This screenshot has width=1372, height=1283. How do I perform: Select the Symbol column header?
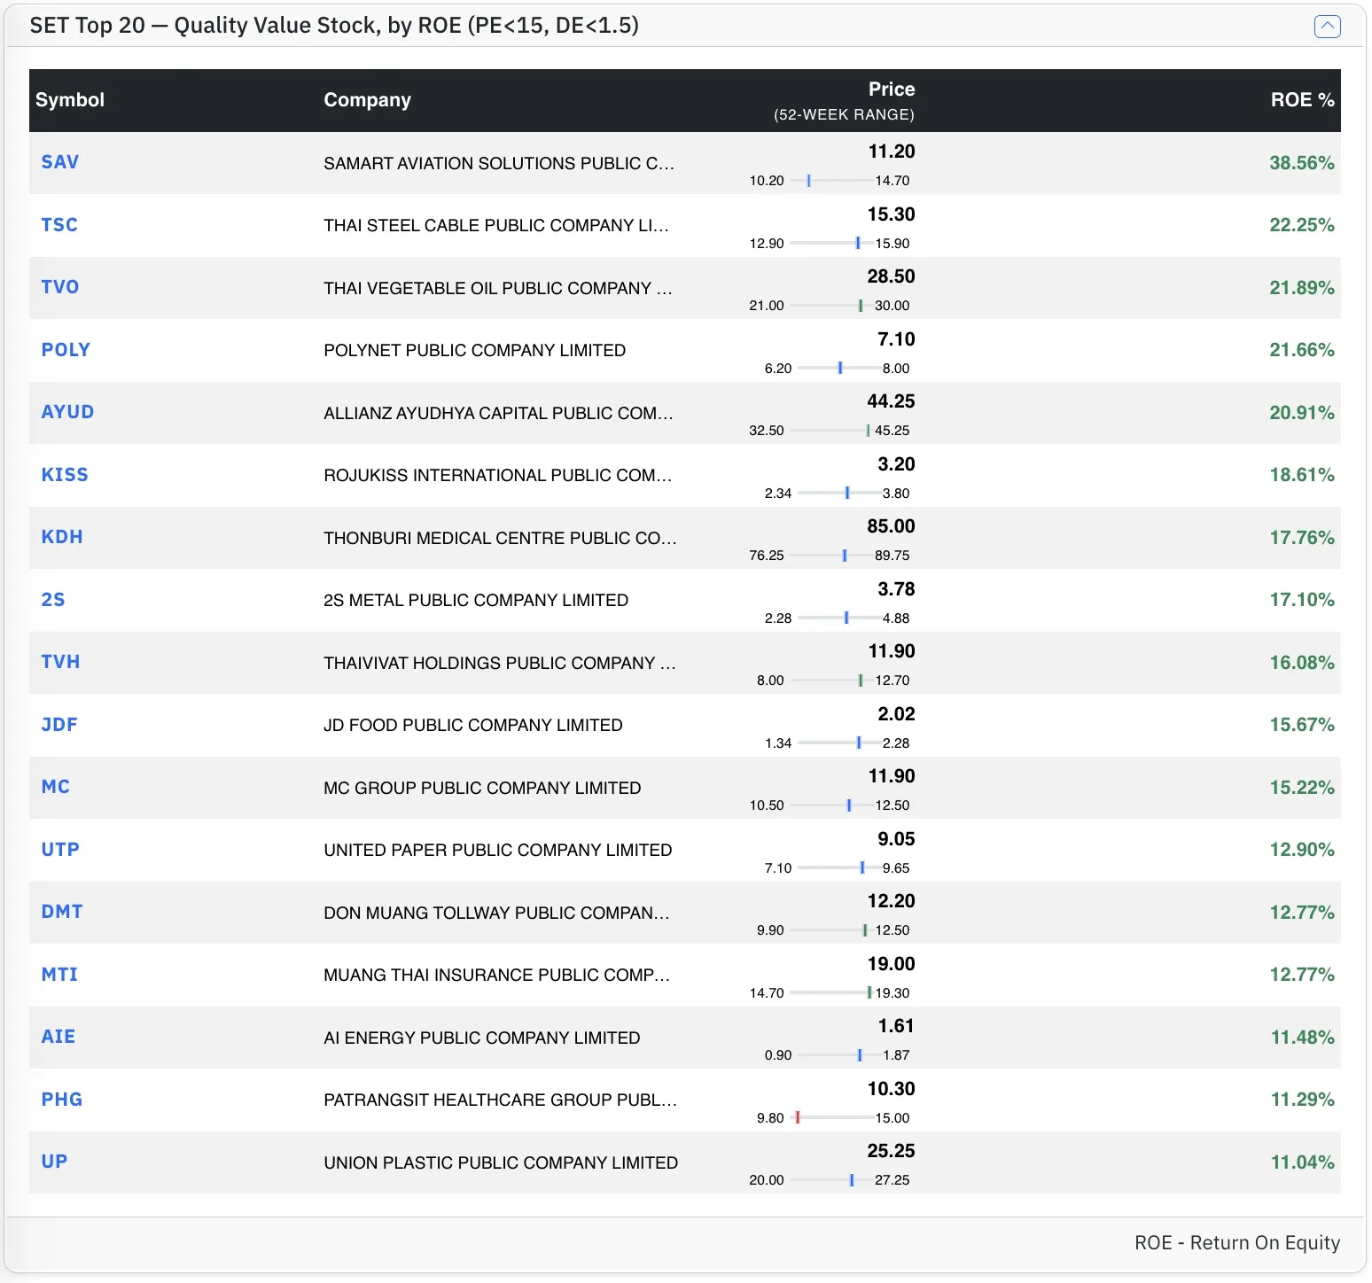click(x=70, y=100)
